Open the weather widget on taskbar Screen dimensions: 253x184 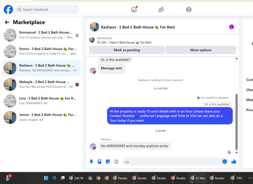point(8,178)
